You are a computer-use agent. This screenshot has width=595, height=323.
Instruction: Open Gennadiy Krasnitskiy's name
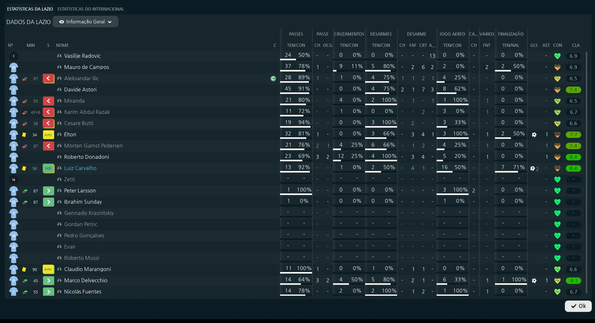pos(89,213)
